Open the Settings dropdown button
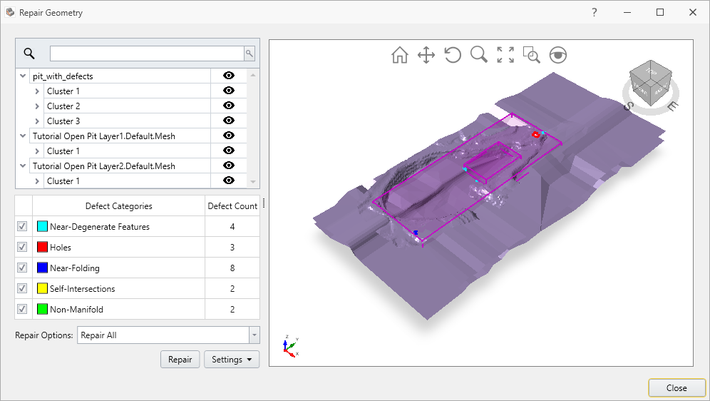 (232, 360)
